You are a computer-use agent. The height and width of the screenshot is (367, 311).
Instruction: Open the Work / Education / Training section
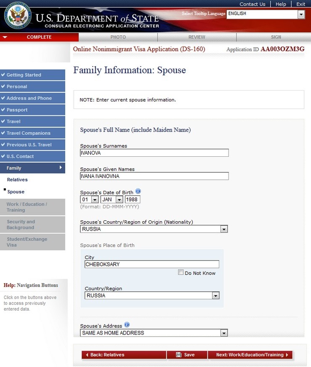tap(32, 207)
